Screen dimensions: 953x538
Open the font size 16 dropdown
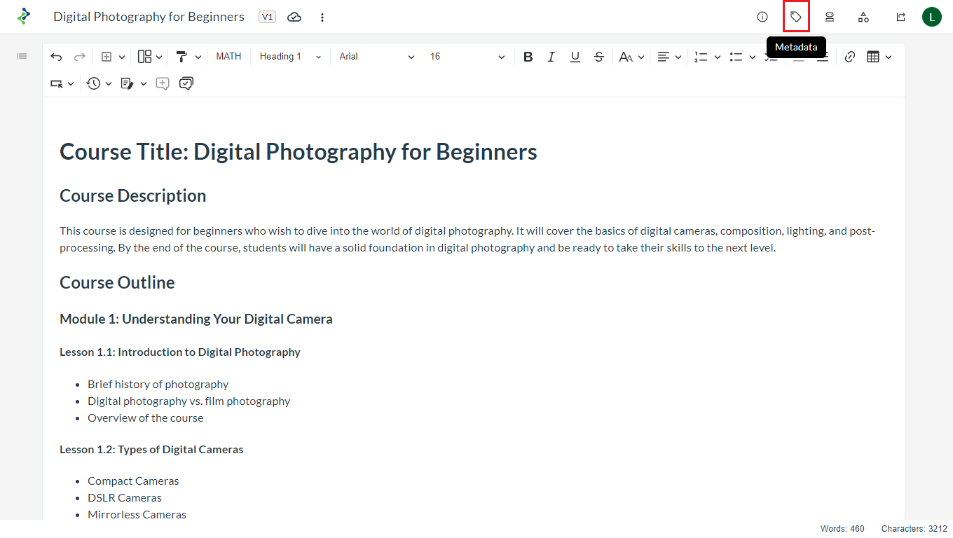pos(467,57)
